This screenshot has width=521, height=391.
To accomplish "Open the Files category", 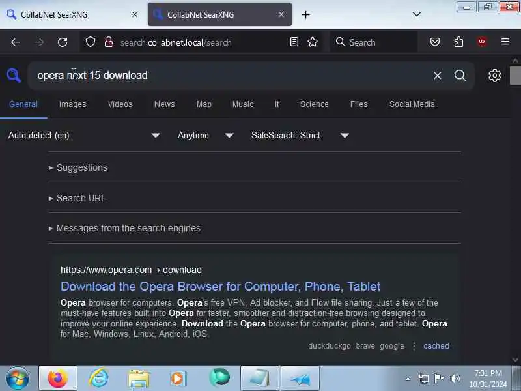I will pyautogui.click(x=359, y=104).
